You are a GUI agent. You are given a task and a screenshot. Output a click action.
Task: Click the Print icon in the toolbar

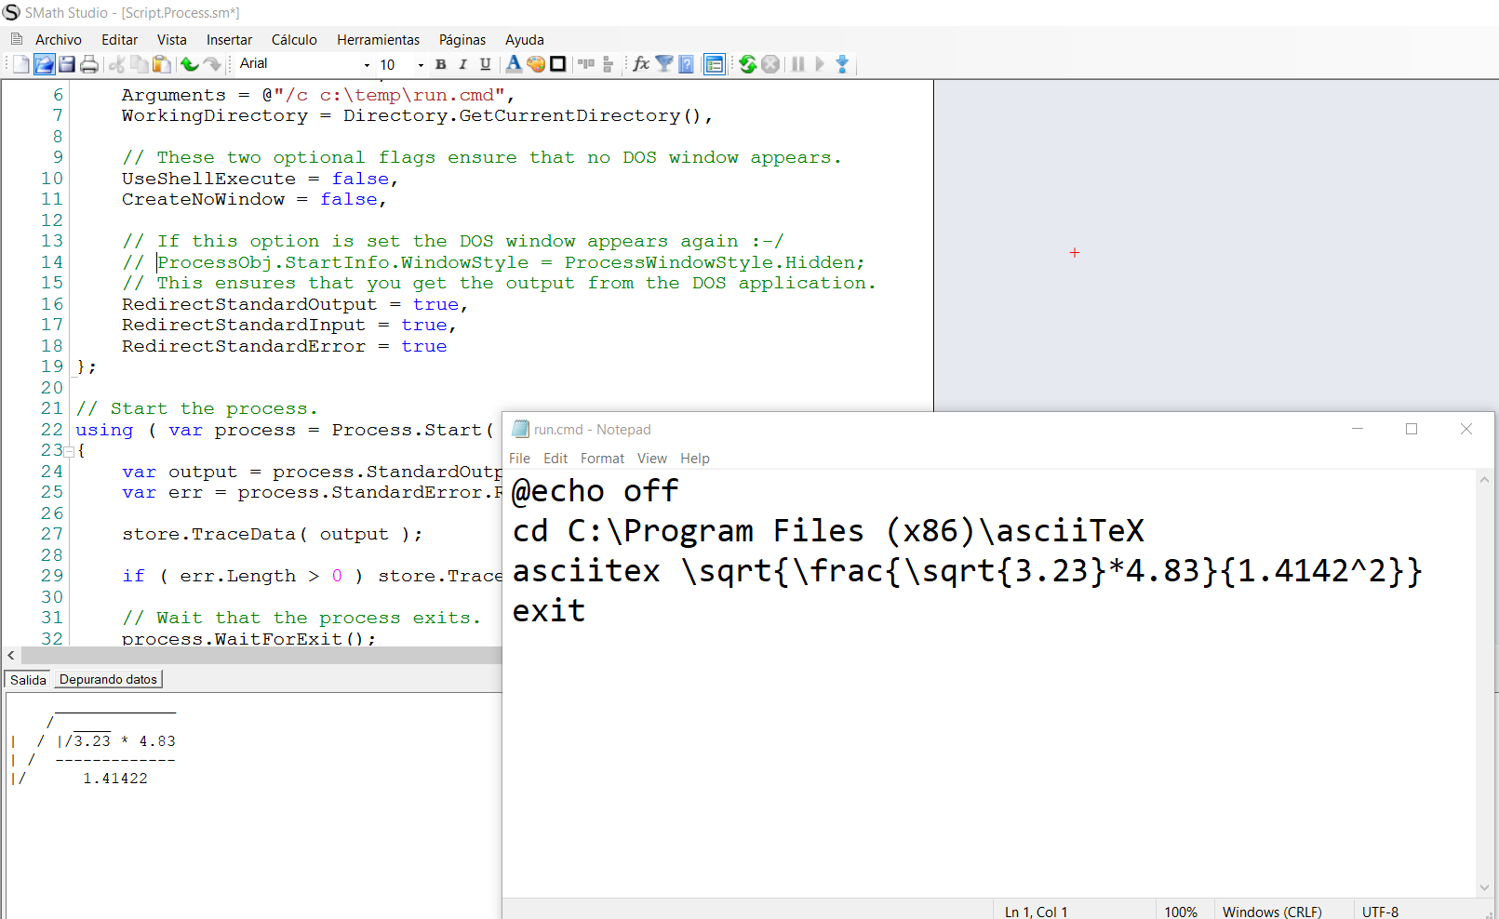89,64
